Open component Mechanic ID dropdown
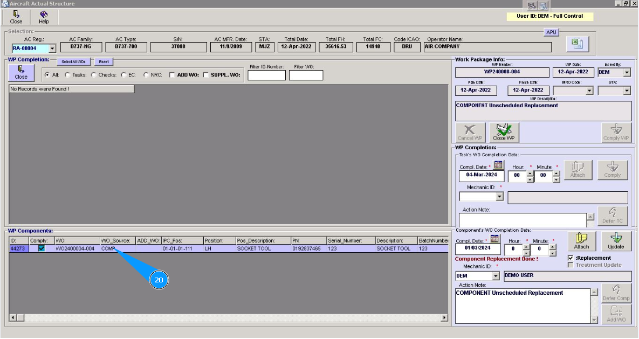 click(x=496, y=276)
